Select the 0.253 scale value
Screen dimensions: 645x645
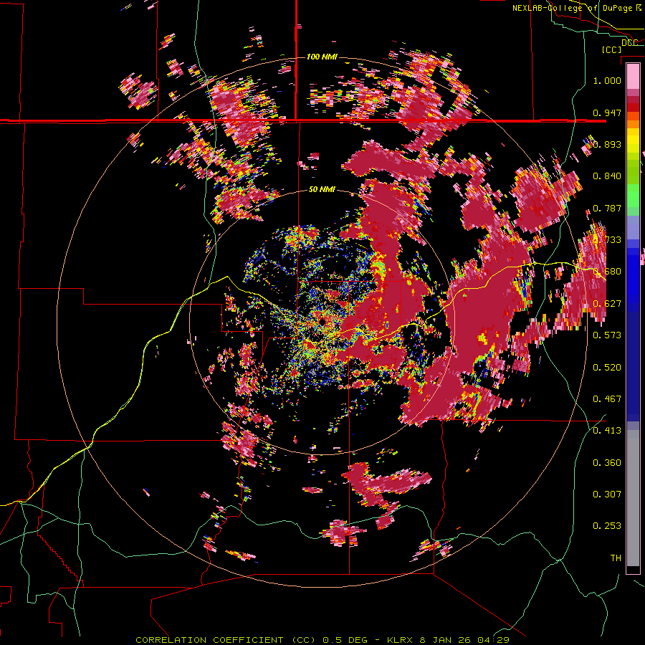click(607, 526)
